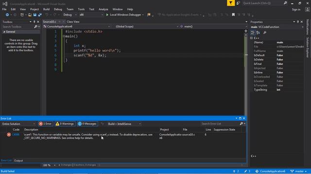Pin the Properties panel with its pushpin
Viewport: 311px width, 174px height.
tap(298, 22)
